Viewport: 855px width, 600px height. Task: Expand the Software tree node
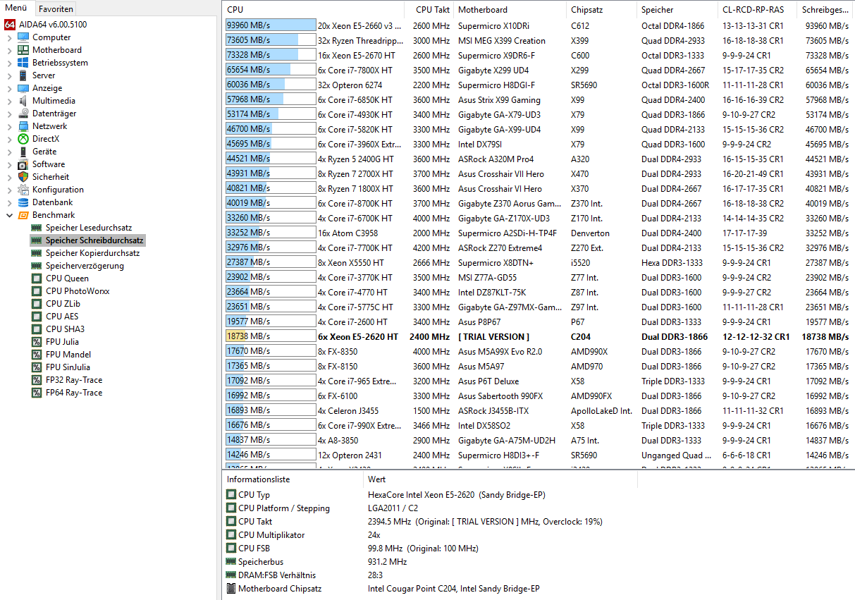click(9, 164)
